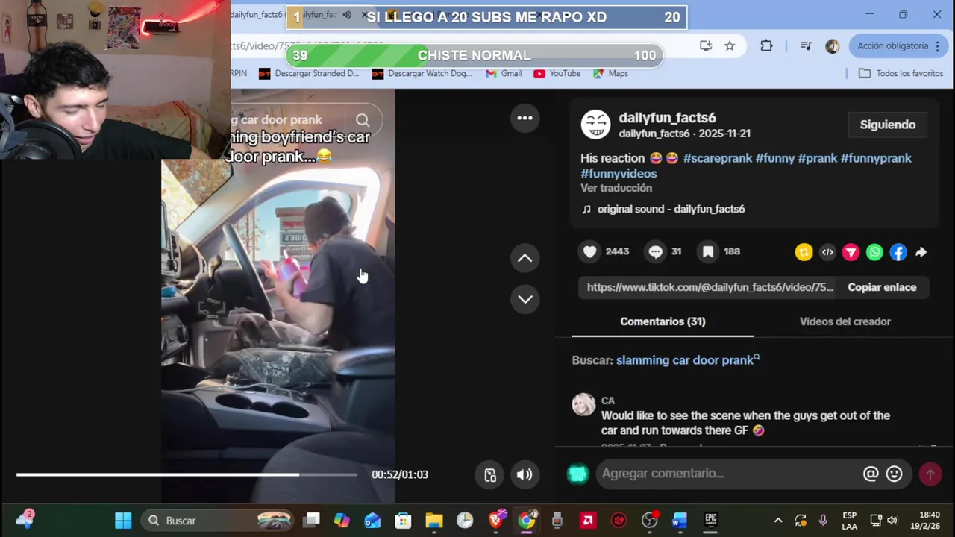Go to the next video

point(525,299)
